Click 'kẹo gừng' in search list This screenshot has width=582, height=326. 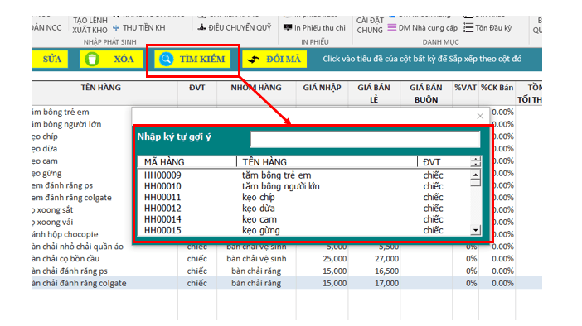(x=261, y=230)
